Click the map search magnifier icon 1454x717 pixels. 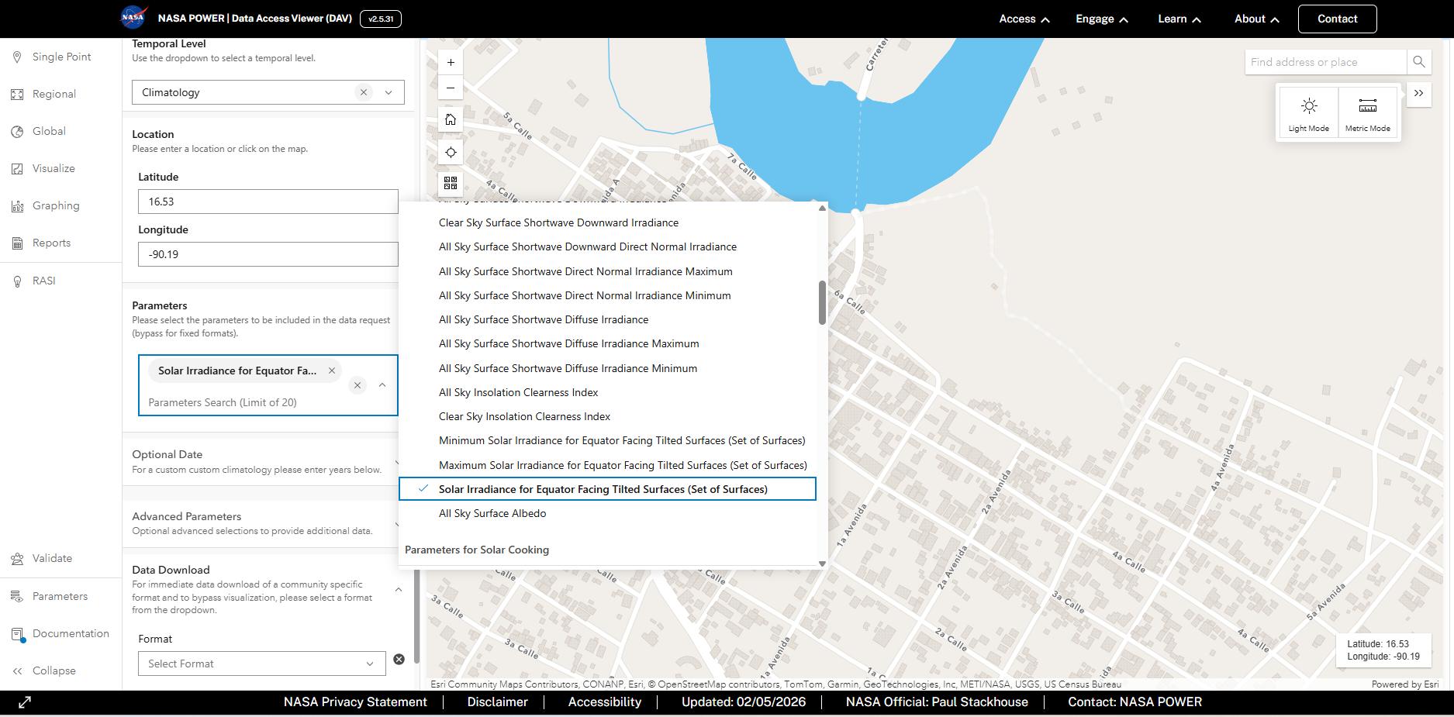pyautogui.click(x=1418, y=62)
